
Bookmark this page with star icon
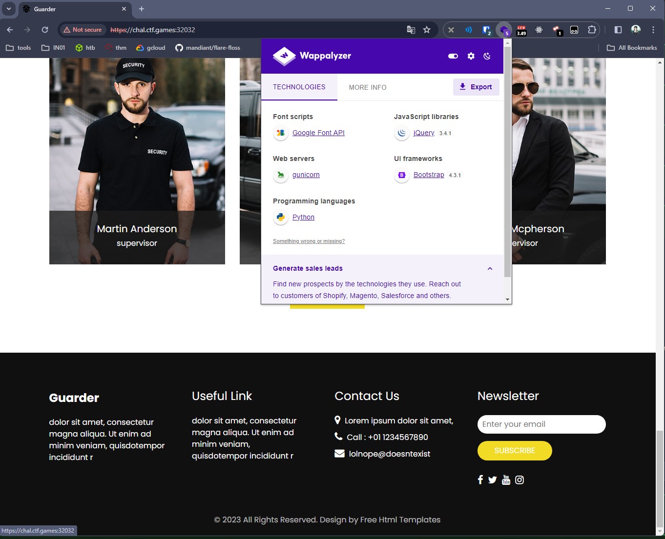point(427,30)
